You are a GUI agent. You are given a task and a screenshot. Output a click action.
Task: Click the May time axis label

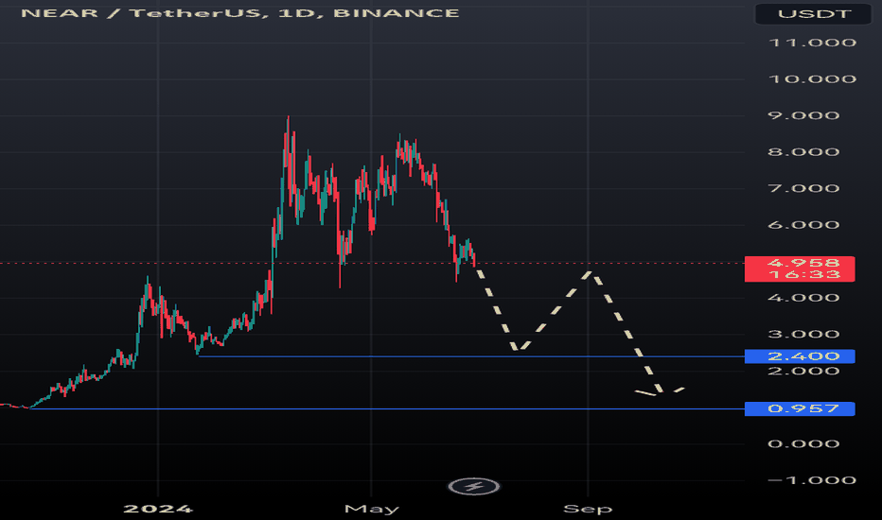click(x=371, y=509)
